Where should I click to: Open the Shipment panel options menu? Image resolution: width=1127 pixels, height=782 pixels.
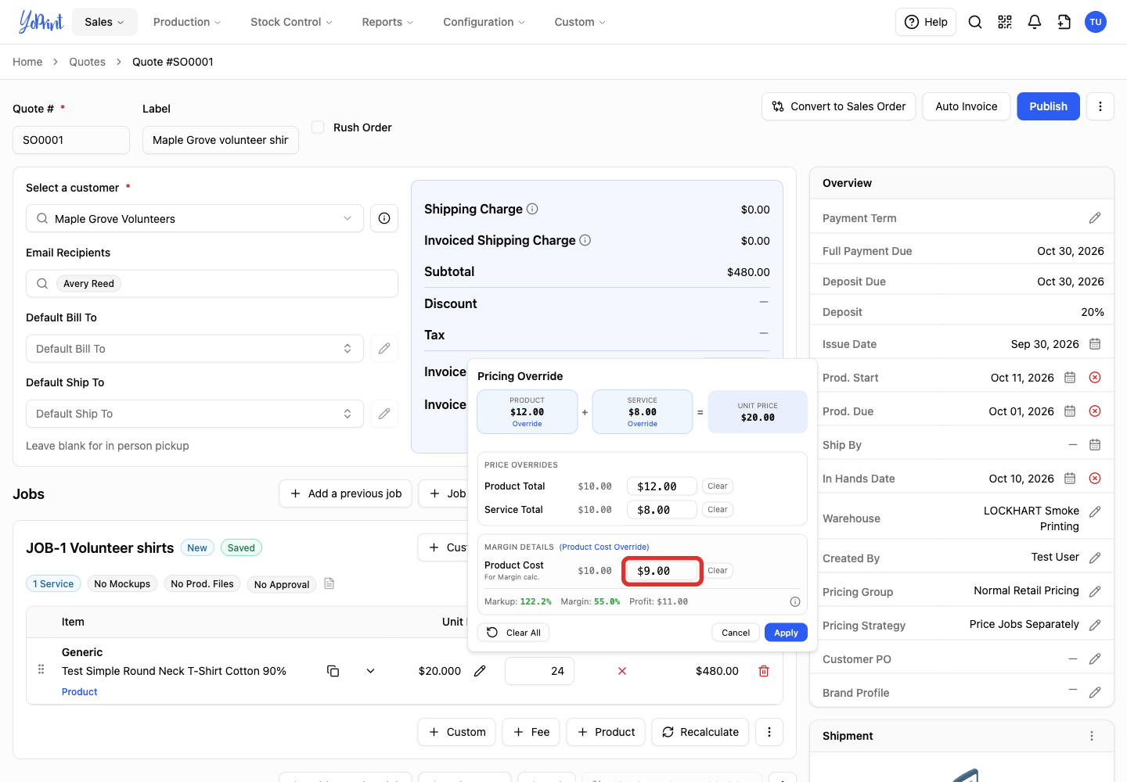pos(1092,736)
